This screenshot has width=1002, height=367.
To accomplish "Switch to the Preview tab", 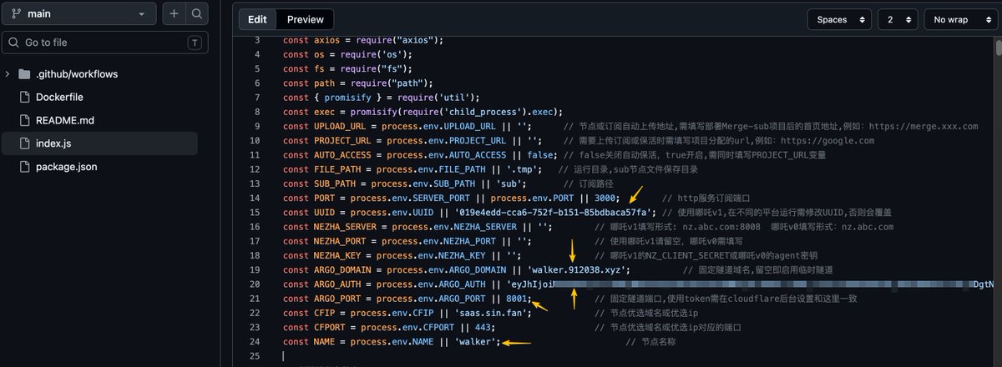I will (305, 19).
